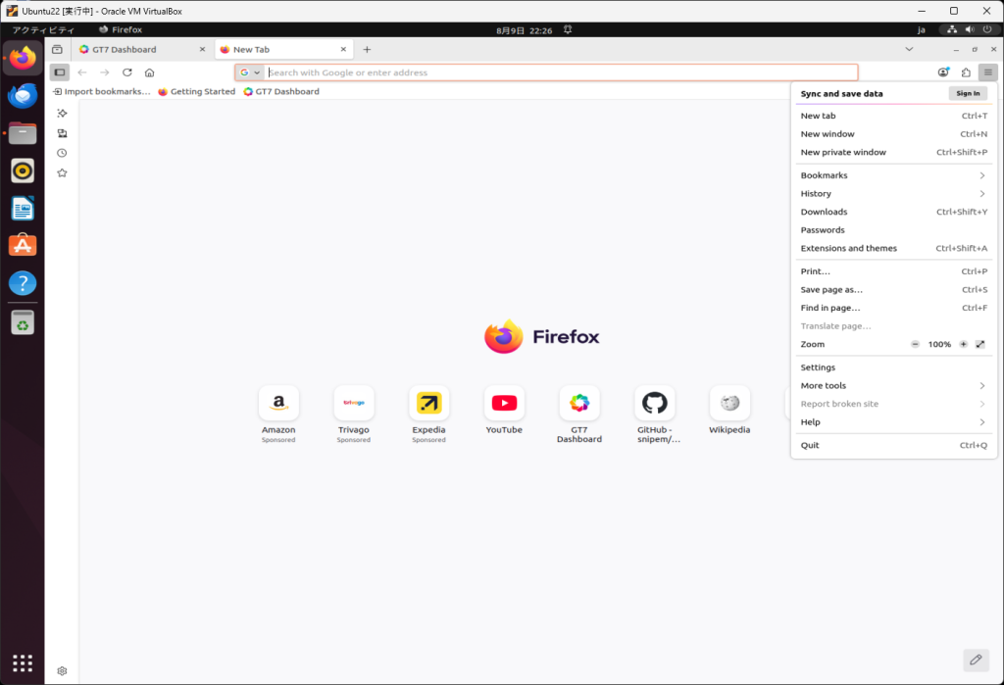Reload the current page
1004x685 pixels.
(126, 73)
